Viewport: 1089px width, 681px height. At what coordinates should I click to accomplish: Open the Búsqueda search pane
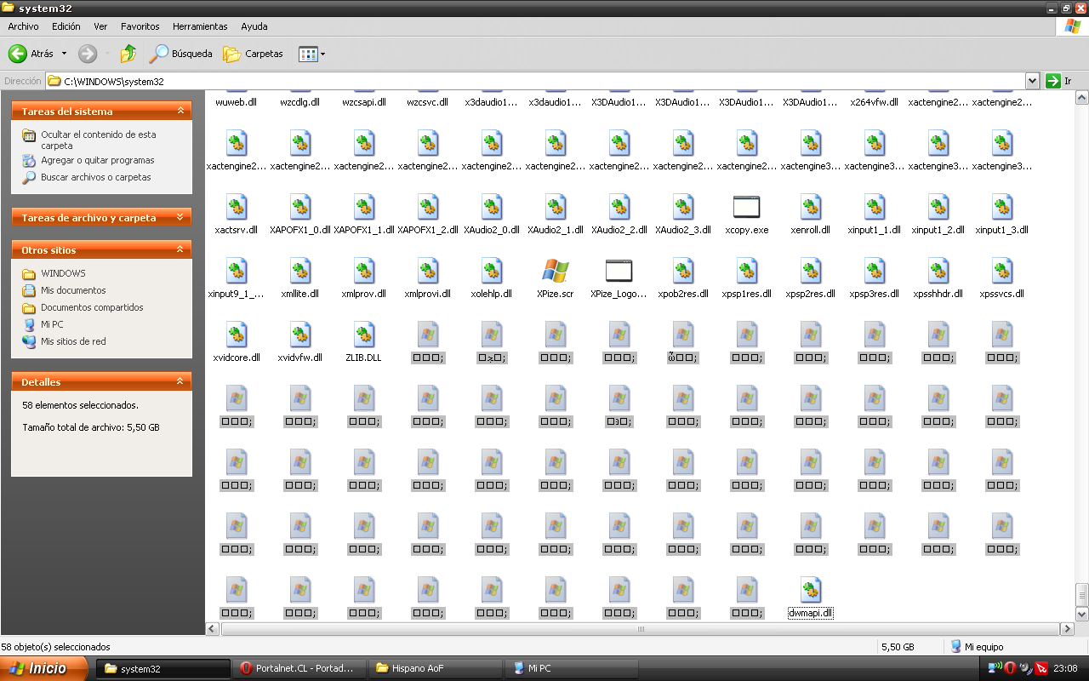coord(181,54)
